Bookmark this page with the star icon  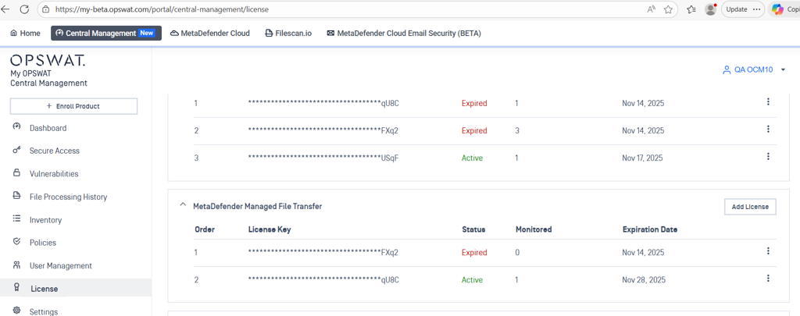point(669,9)
